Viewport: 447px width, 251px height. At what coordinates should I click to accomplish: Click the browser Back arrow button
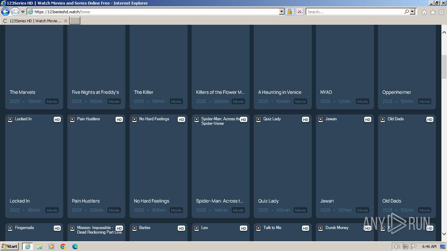click(5, 12)
